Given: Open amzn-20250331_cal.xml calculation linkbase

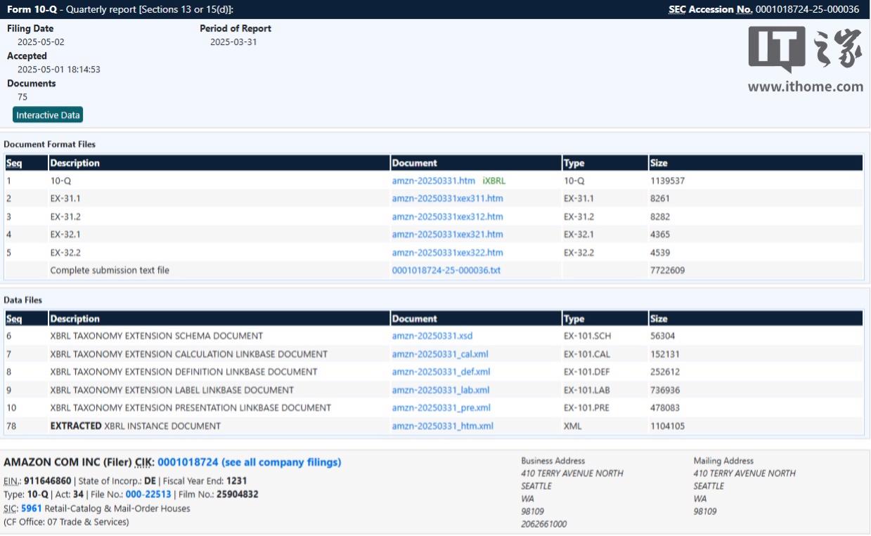Looking at the screenshot, I should [439, 355].
